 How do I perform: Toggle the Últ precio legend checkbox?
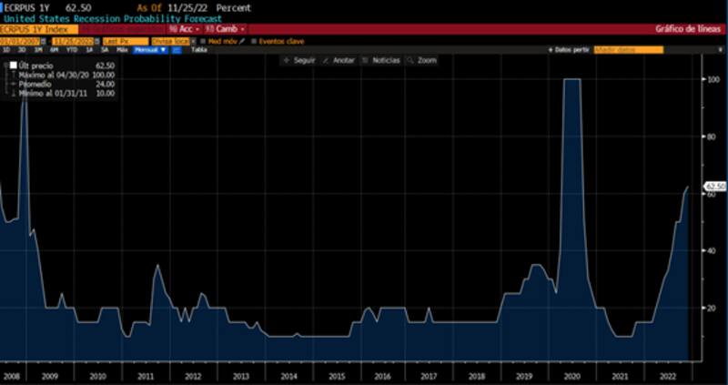(x=14, y=66)
